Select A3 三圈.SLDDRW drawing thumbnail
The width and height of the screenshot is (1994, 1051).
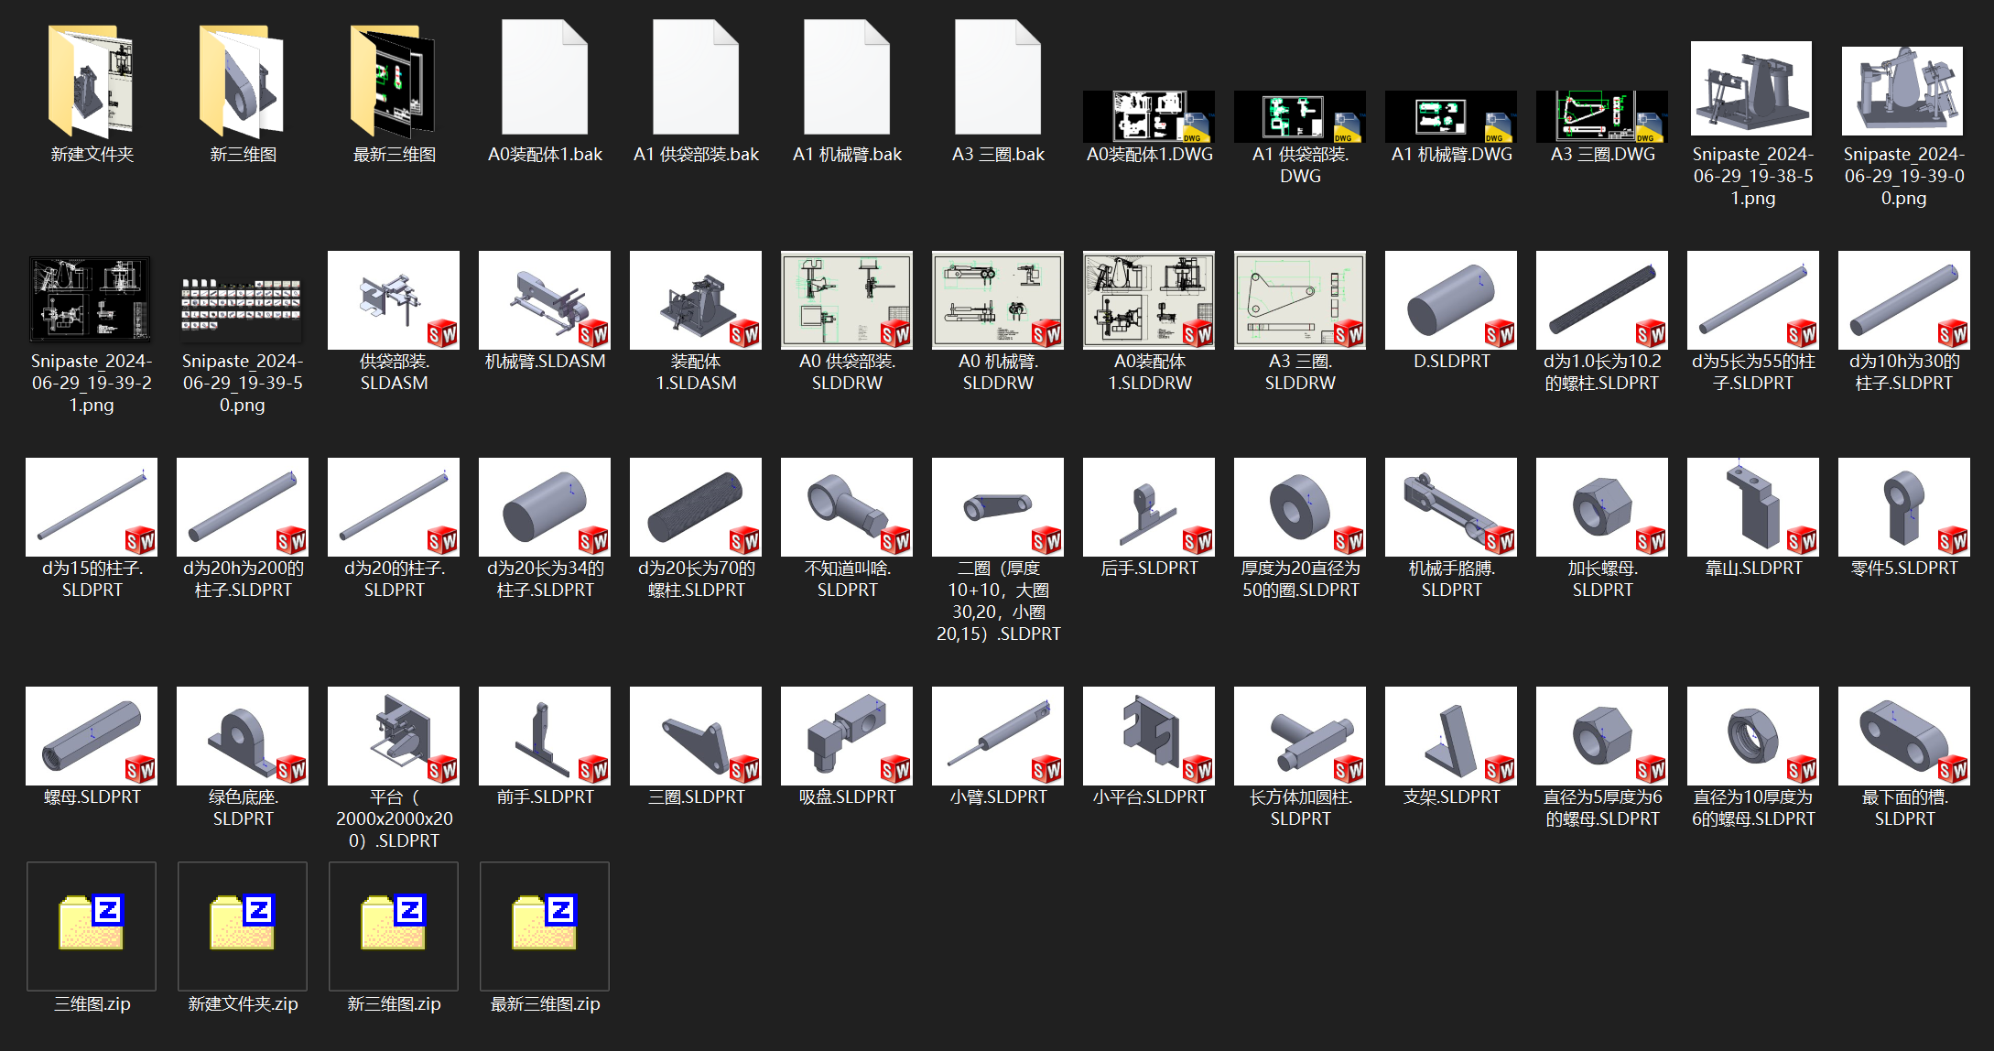(1300, 300)
